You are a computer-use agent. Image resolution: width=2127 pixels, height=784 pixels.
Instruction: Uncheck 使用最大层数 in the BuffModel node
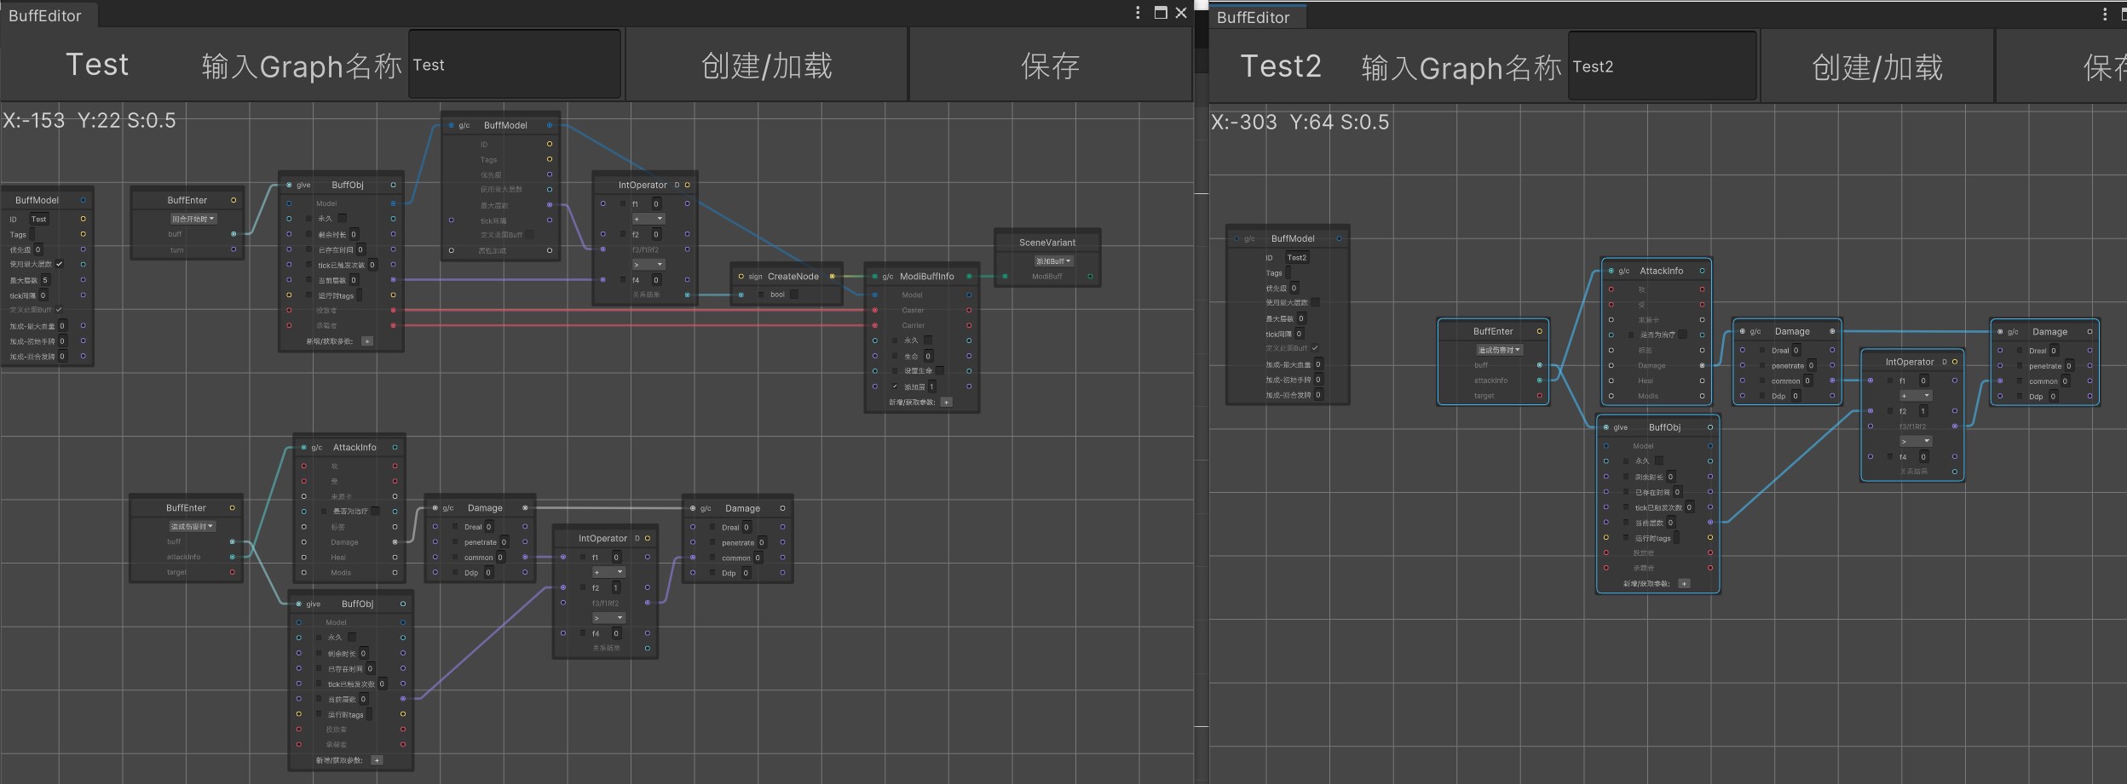pos(60,264)
